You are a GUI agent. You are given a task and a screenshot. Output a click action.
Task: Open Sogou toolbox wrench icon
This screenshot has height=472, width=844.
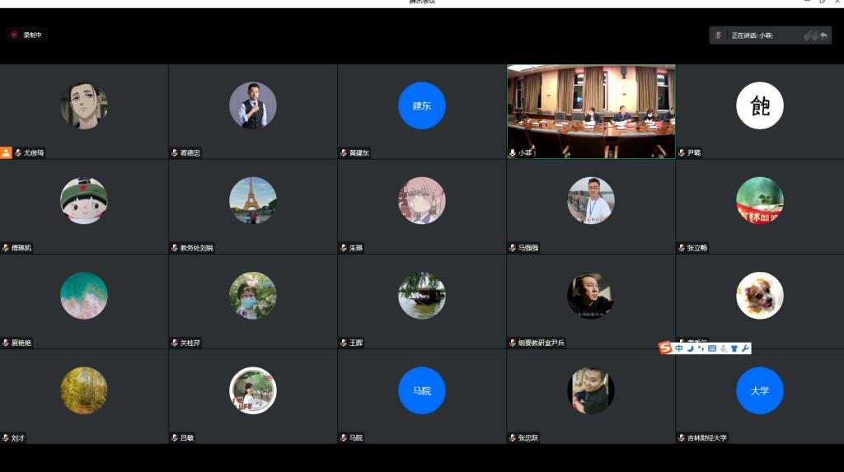tap(745, 348)
